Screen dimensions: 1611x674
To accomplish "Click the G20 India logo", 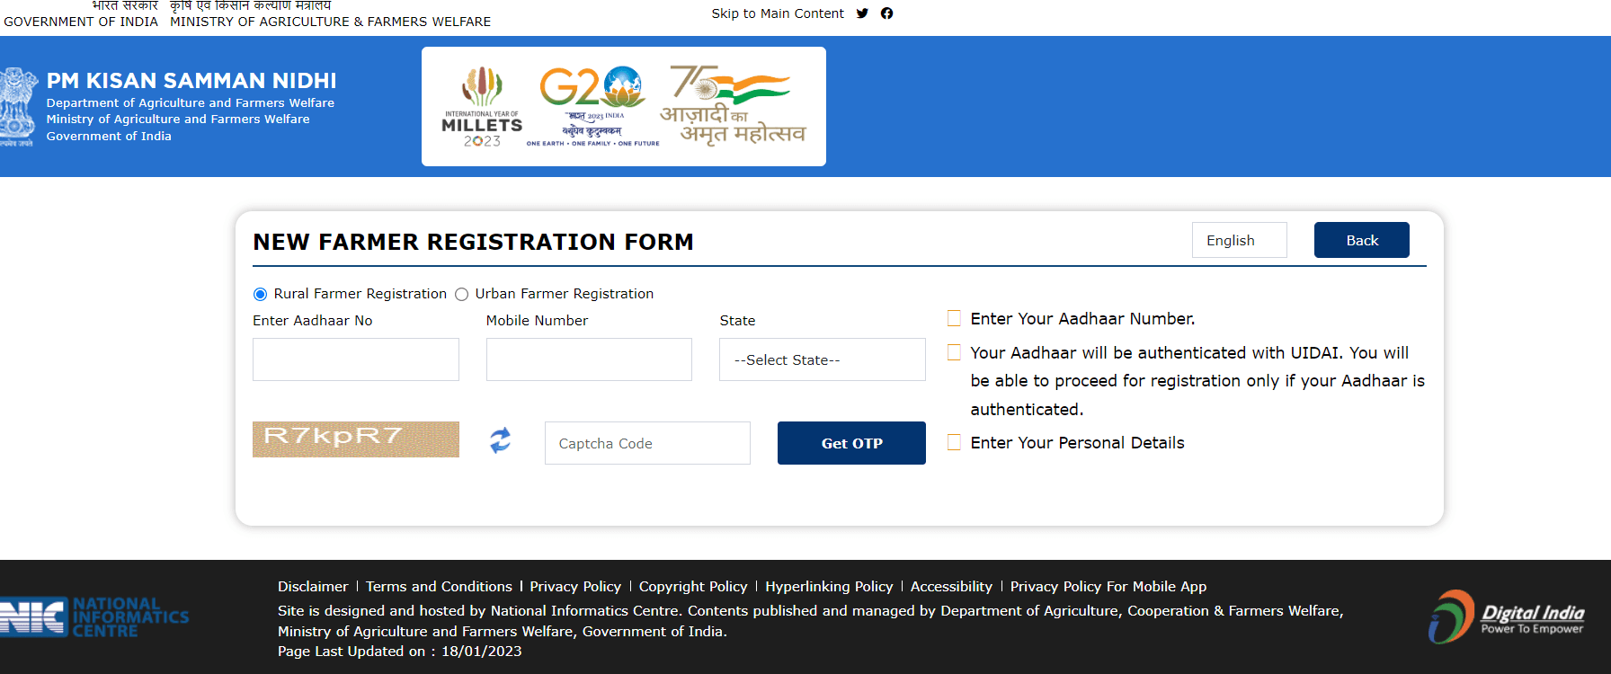I will [x=593, y=106].
